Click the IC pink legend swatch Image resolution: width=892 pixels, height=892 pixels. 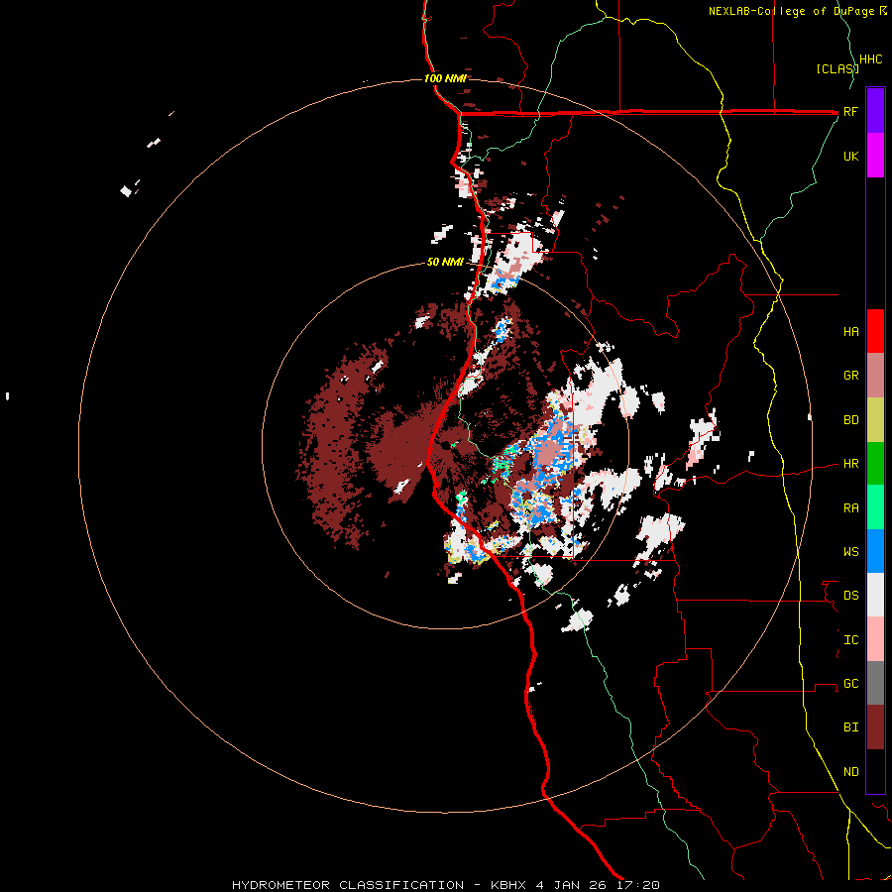coord(875,639)
